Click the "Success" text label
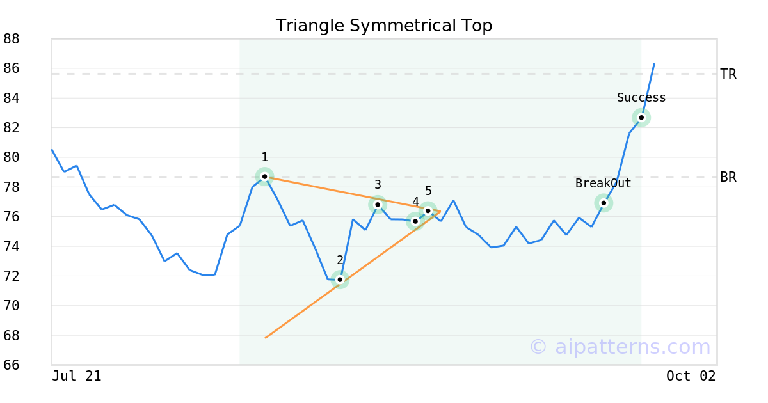 [641, 98]
